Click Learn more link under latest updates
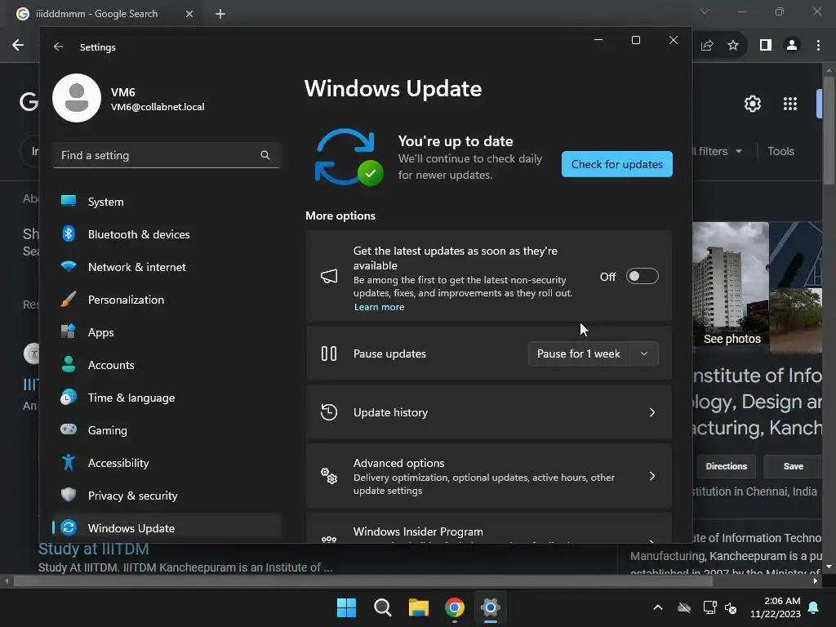The image size is (836, 627). 379,307
